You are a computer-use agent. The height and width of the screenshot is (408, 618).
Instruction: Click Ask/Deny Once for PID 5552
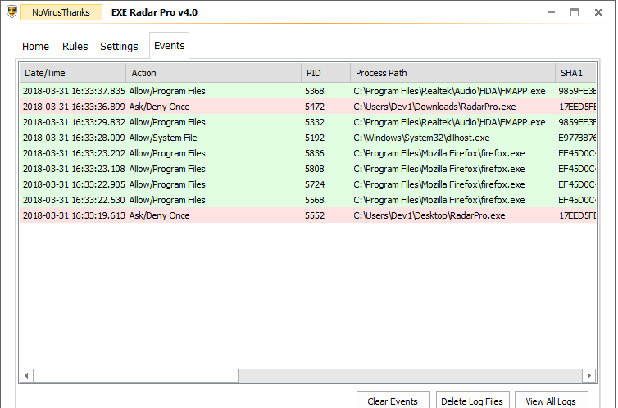[159, 215]
